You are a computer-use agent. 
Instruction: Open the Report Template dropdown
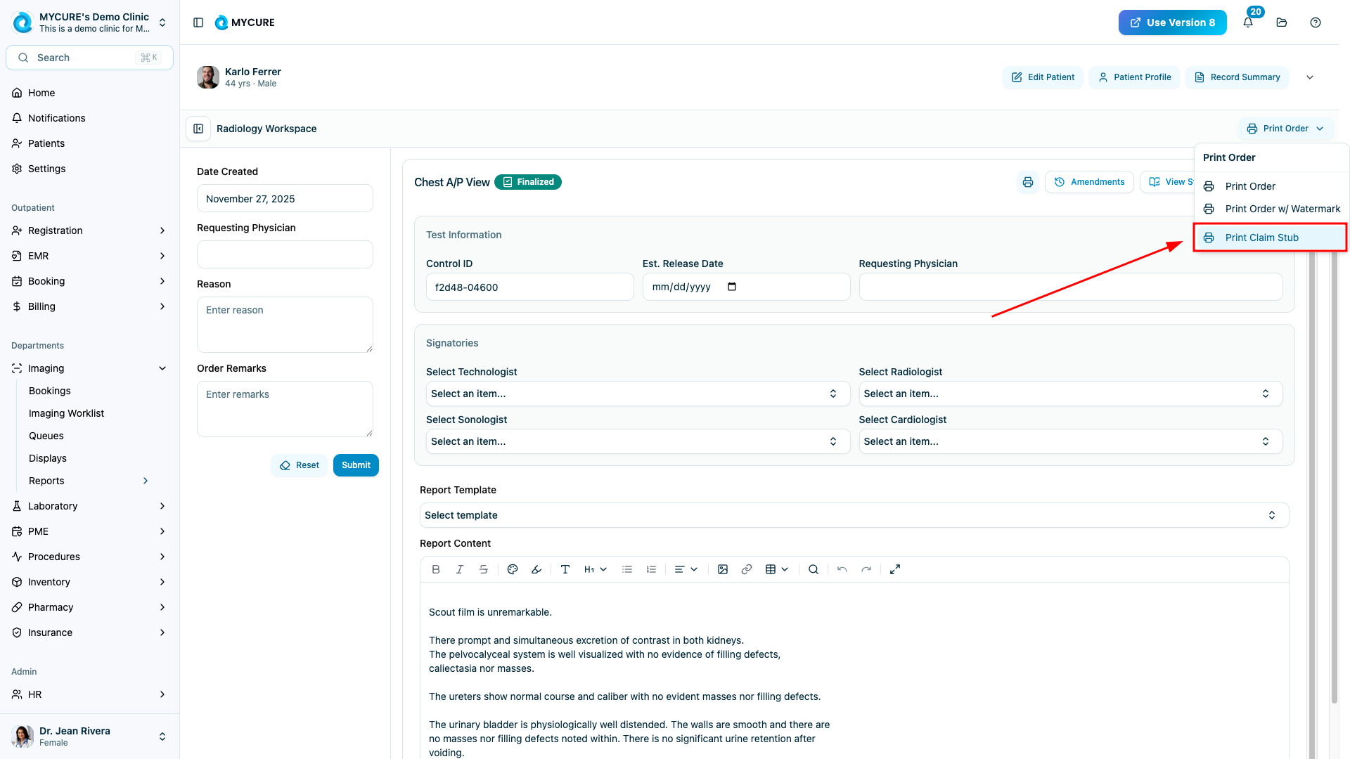pyautogui.click(x=854, y=515)
